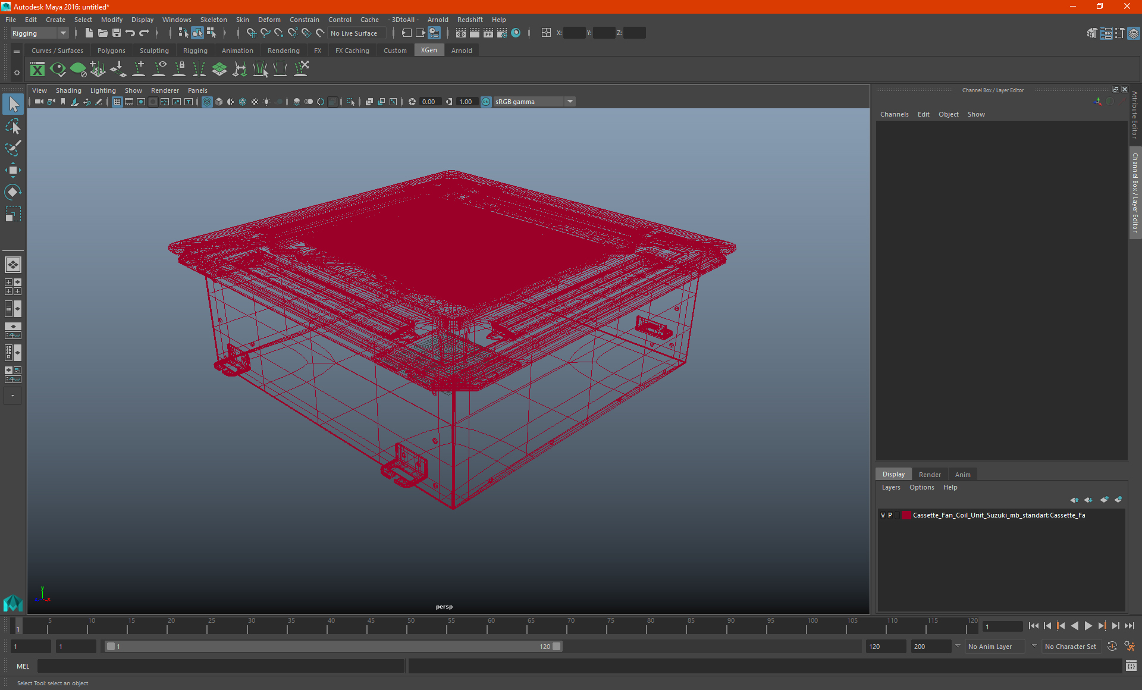Click the New scene icon

point(89,33)
